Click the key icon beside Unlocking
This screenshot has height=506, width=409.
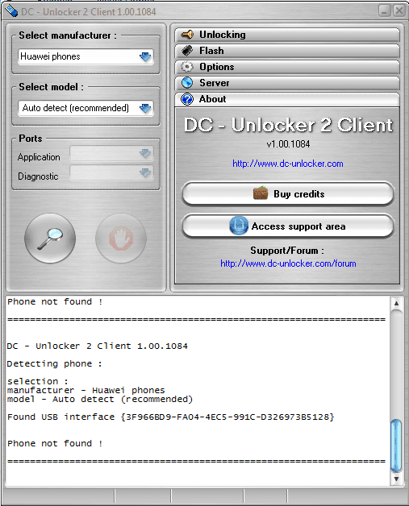click(187, 34)
